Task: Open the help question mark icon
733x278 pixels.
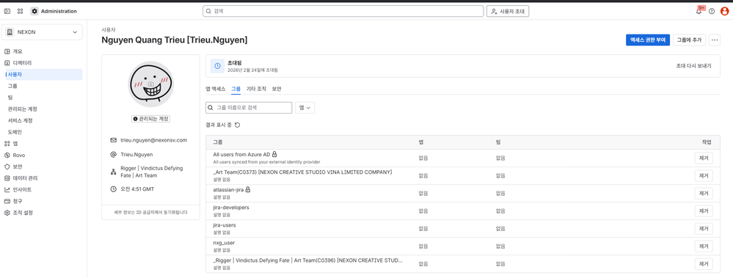Action: (712, 11)
